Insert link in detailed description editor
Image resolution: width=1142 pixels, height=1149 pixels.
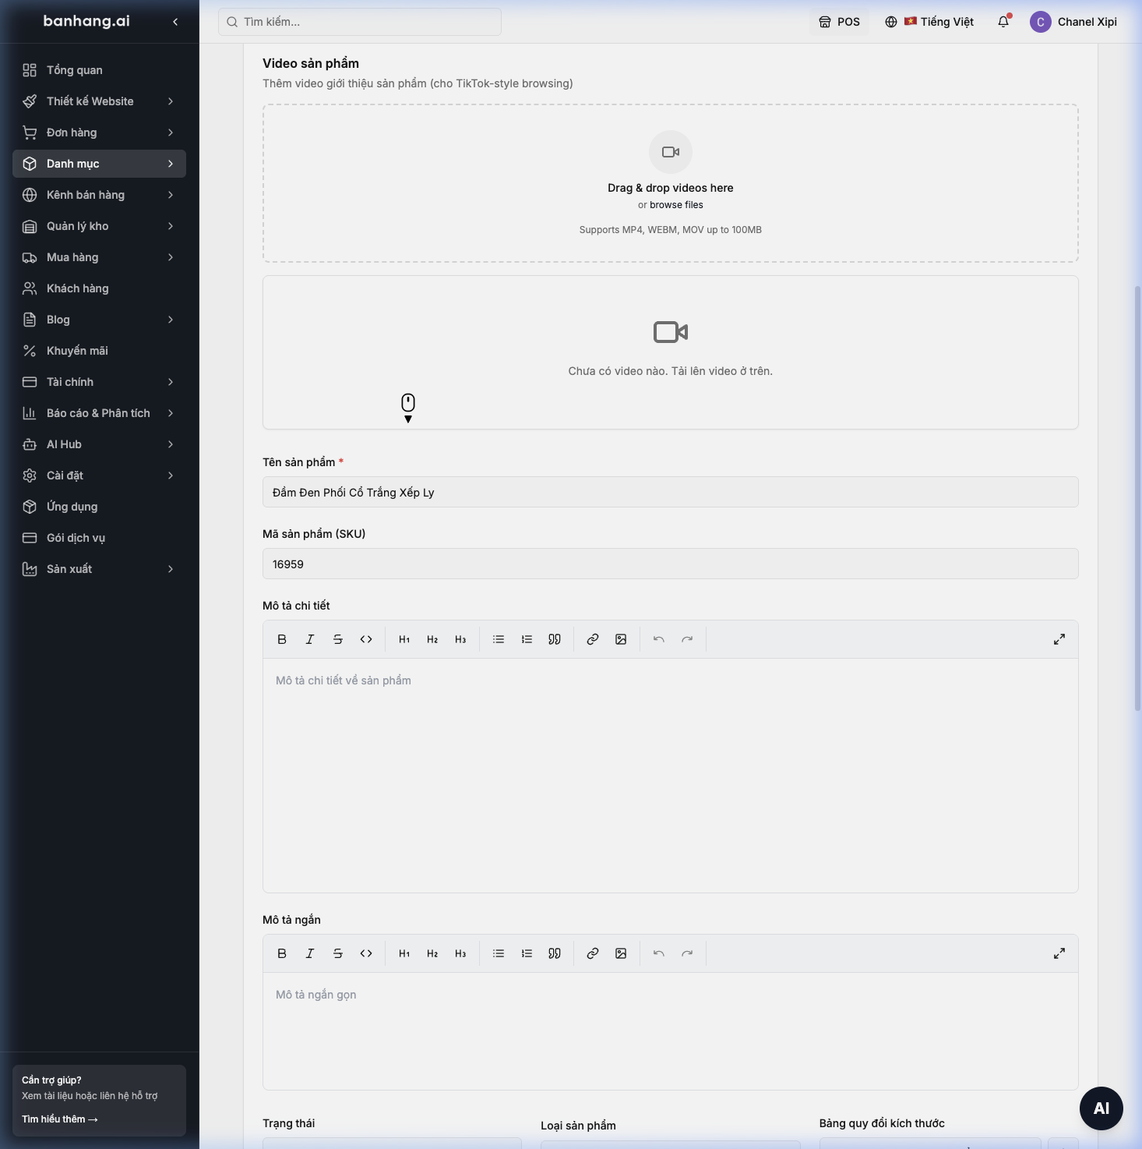[593, 639]
